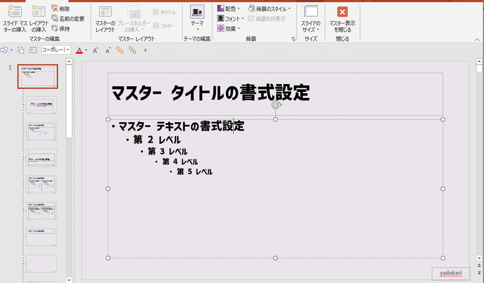Image resolution: width=484 pixels, height=283 pixels.
Task: Decrease font size with the small A
Action: (x=108, y=50)
